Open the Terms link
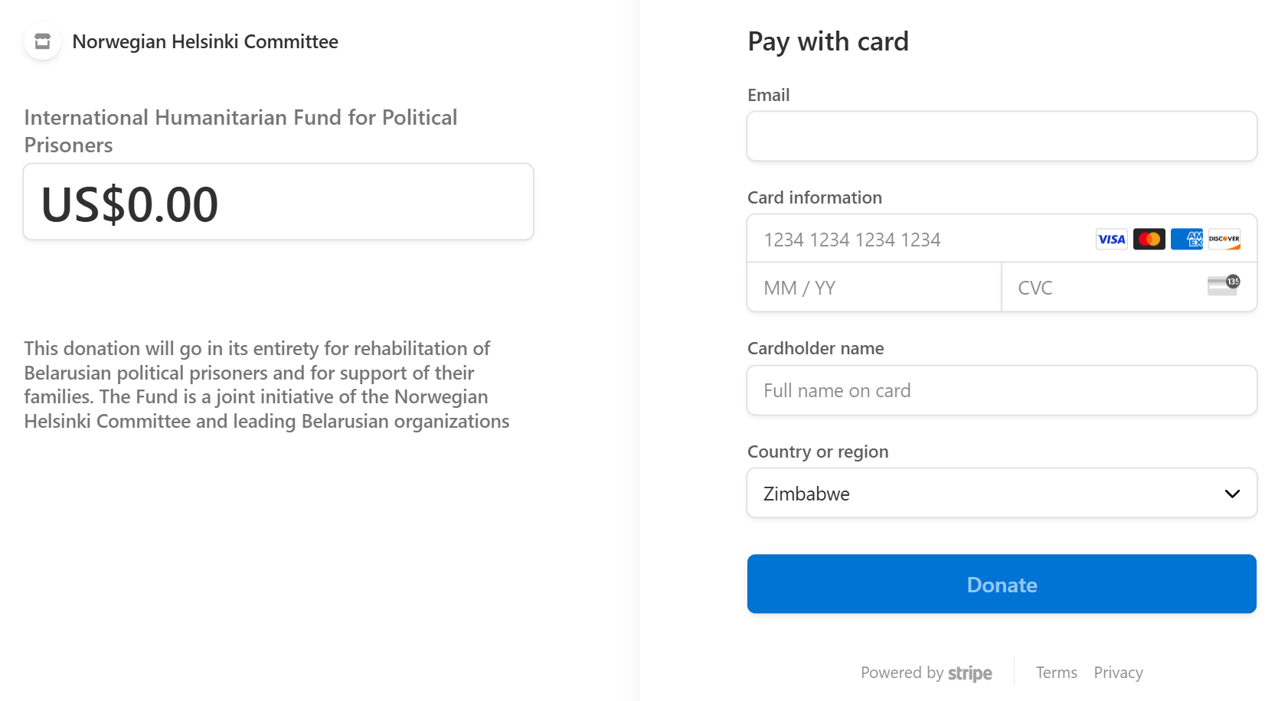This screenshot has height=701, width=1288. pyautogui.click(x=1056, y=673)
